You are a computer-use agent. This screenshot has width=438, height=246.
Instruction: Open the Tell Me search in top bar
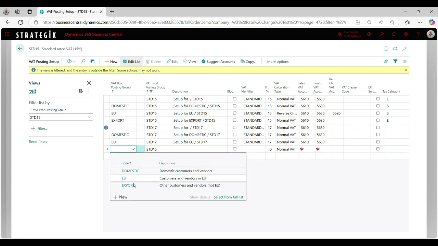tap(382, 34)
